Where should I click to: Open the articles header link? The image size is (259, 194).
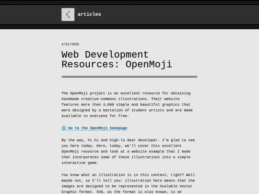(89, 14)
